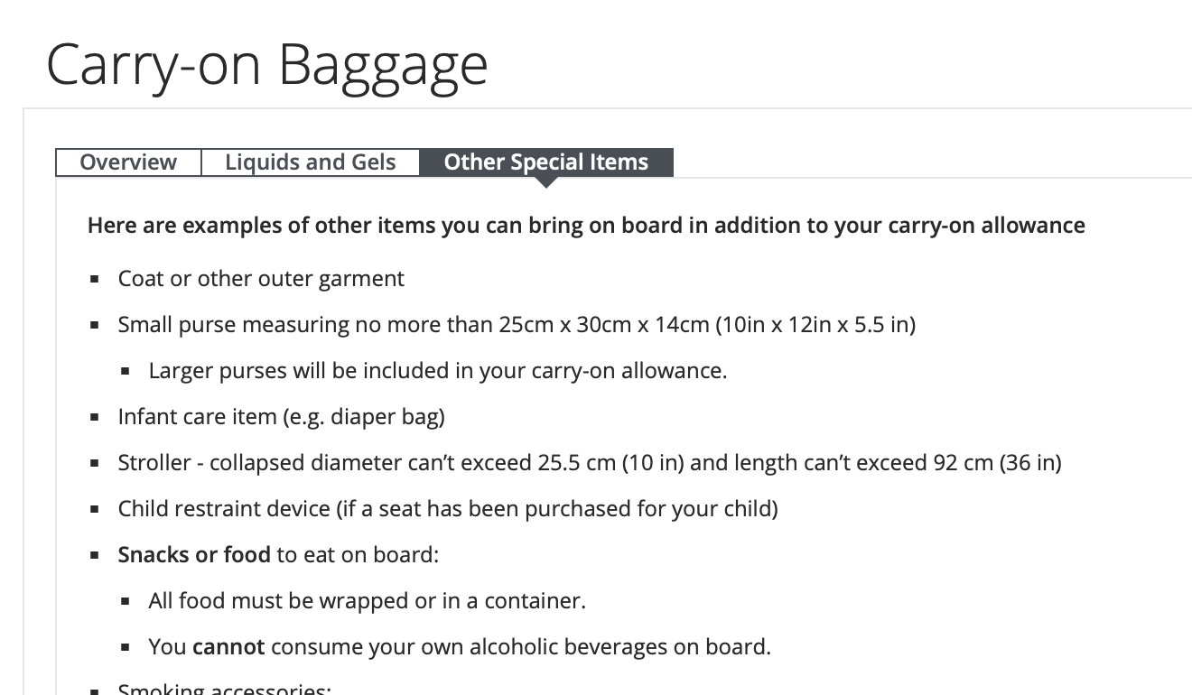The height and width of the screenshot is (695, 1192).
Task: Select the Other Special Items tab
Action: [546, 162]
